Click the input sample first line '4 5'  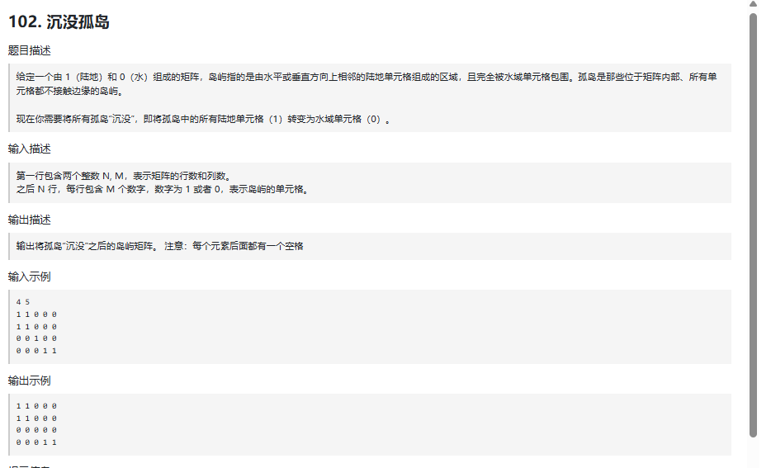[x=23, y=302]
